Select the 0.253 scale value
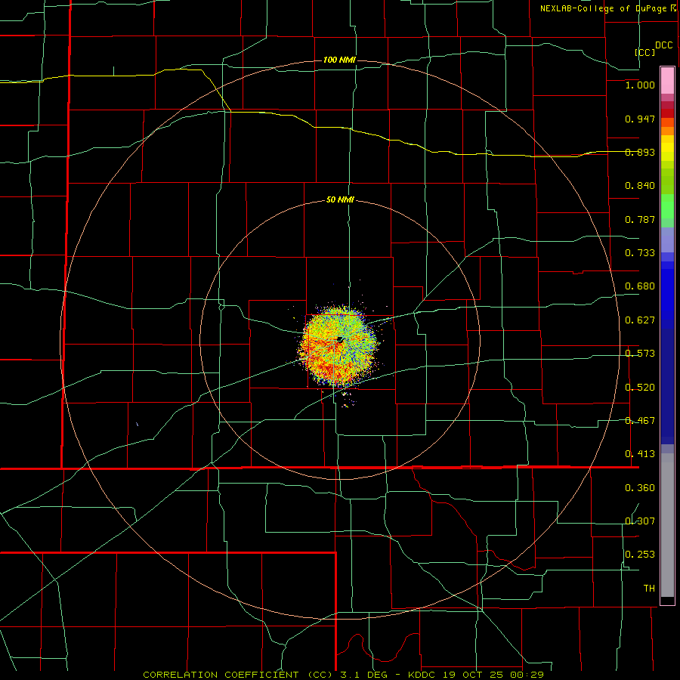This screenshot has height=680, width=680. tap(640, 555)
